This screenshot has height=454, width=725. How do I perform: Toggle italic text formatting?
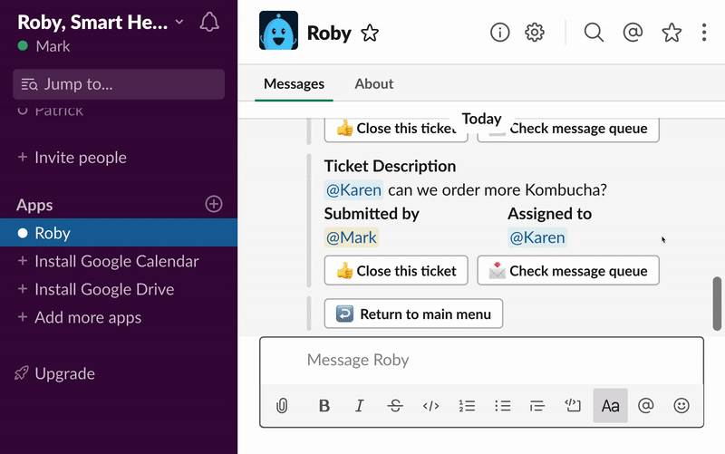point(359,406)
